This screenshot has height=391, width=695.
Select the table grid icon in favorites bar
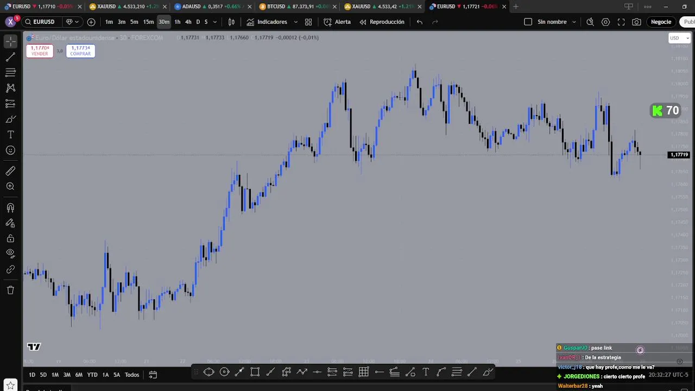[x=364, y=372]
